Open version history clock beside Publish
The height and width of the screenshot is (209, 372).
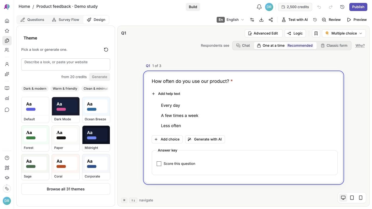tap(342, 7)
